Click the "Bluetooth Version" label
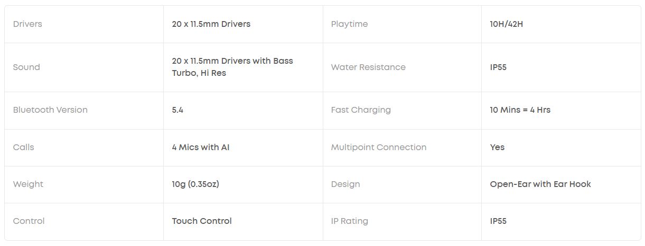 pos(50,110)
